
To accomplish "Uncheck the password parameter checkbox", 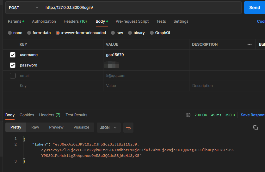I will pyautogui.click(x=13, y=65).
